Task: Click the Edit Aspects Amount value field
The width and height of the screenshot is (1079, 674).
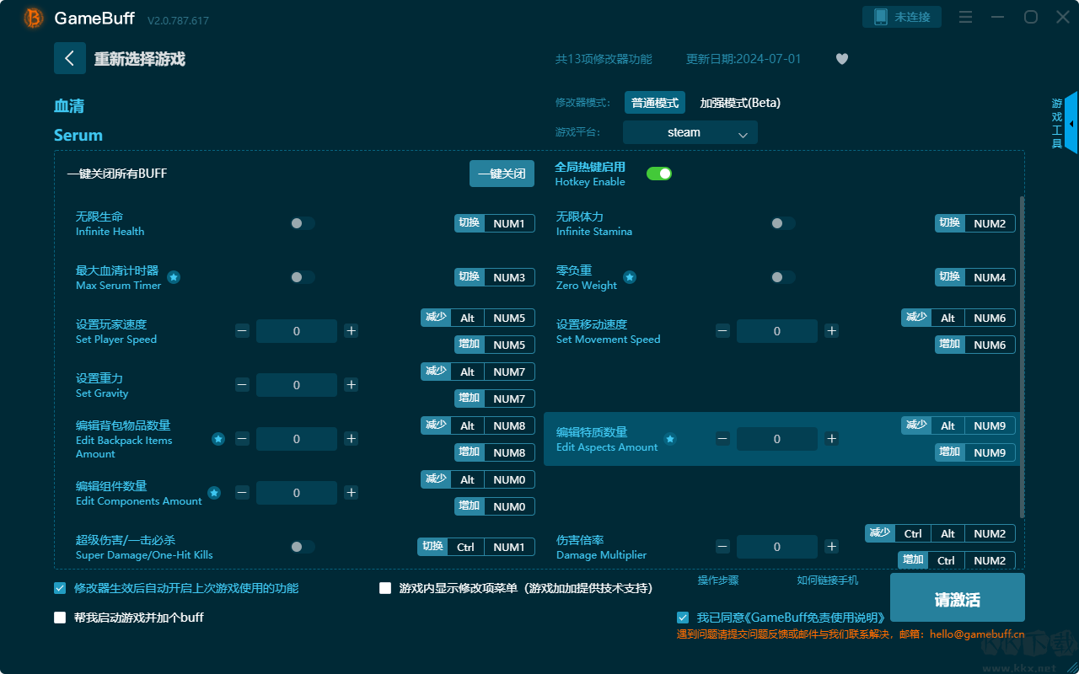Action: coord(777,439)
